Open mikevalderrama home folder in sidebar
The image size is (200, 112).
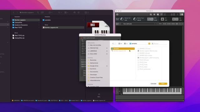(95, 80)
